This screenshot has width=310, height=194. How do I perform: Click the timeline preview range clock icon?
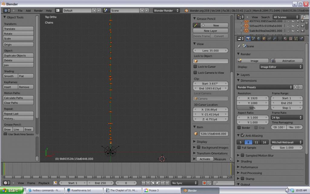tap(55, 183)
